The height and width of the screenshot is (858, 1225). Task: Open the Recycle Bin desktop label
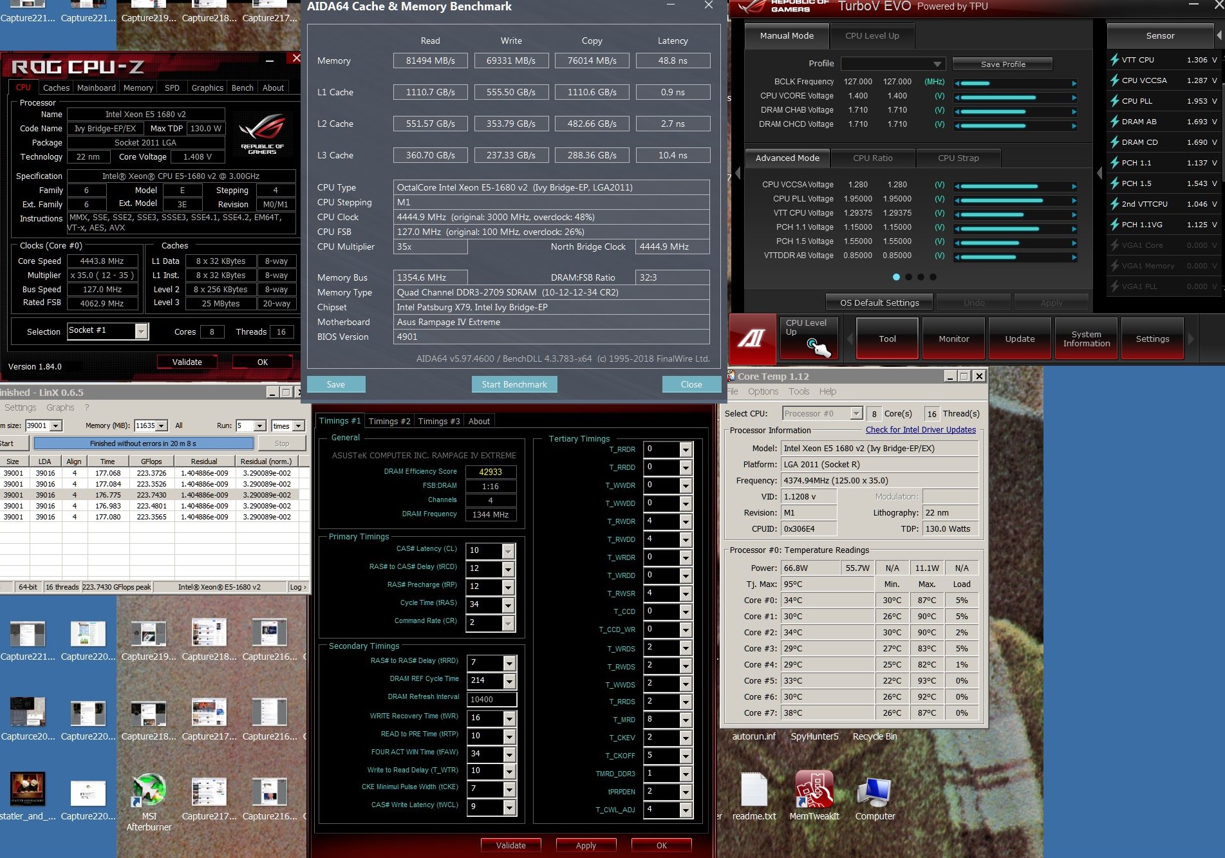pos(874,736)
